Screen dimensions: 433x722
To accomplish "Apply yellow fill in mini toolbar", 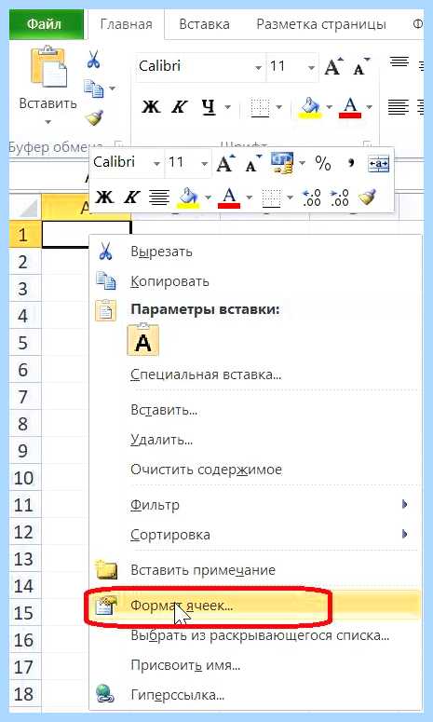I will tap(189, 198).
